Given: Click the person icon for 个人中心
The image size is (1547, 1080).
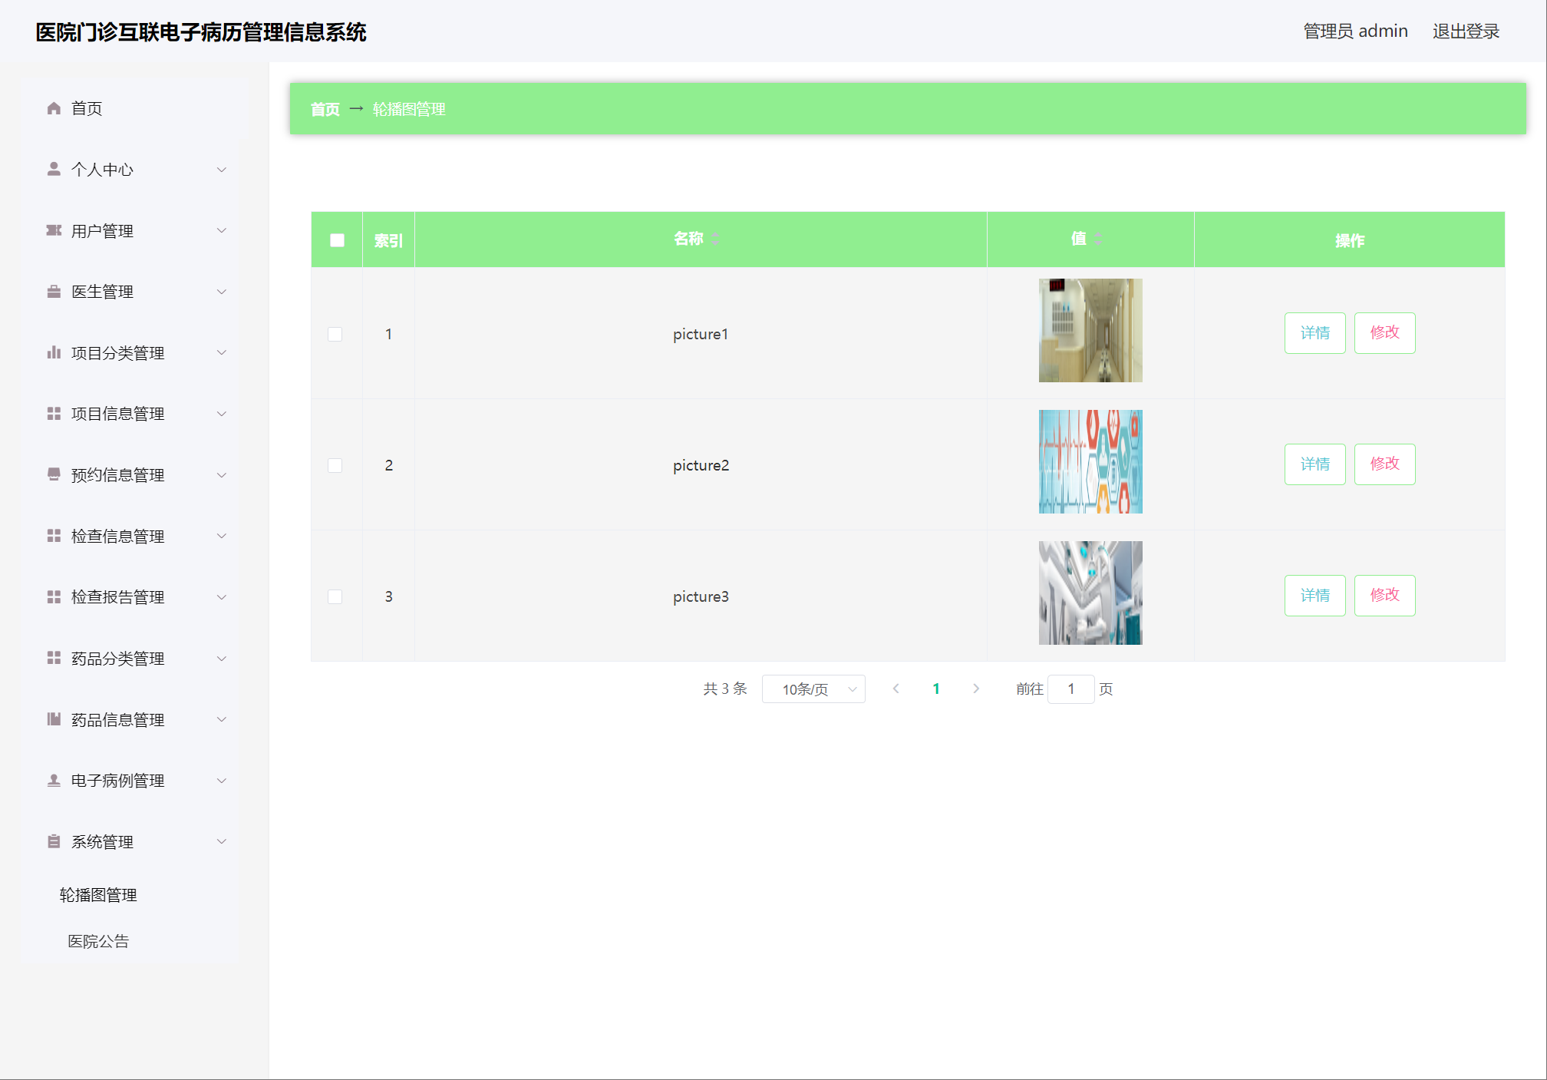Looking at the screenshot, I should click(54, 169).
